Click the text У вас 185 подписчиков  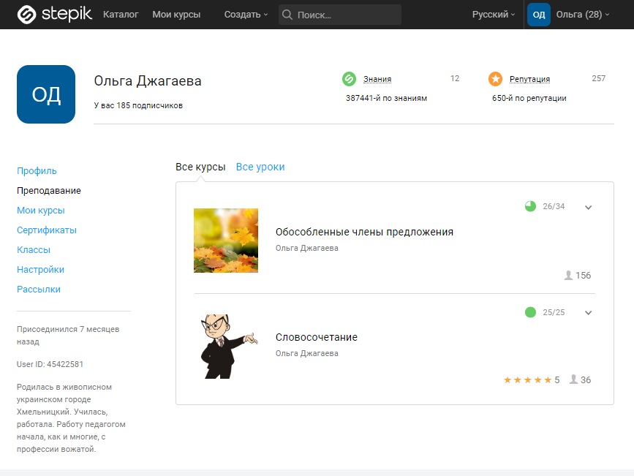[x=138, y=105]
